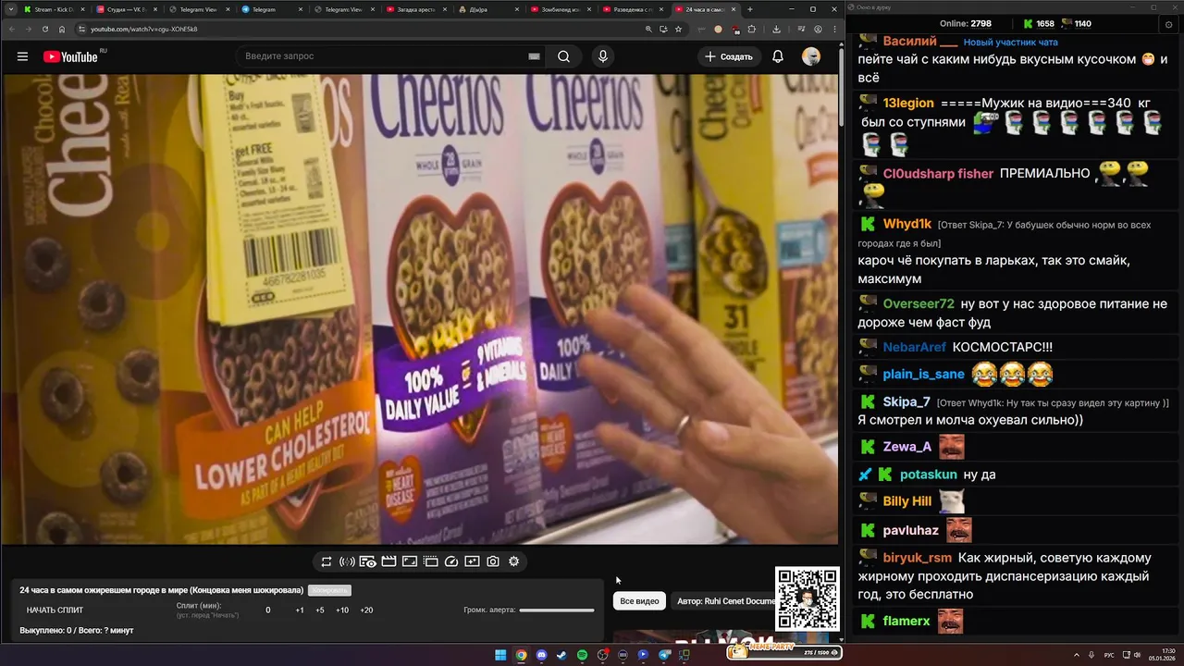Open Steam from the taskbar
The width and height of the screenshot is (1184, 666).
coord(561,655)
